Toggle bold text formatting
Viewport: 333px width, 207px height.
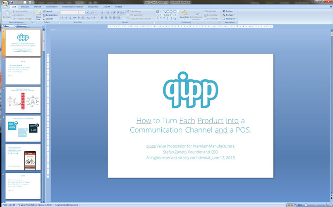(62, 18)
